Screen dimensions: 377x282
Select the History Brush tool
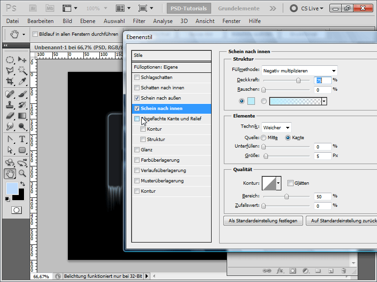[22, 105]
